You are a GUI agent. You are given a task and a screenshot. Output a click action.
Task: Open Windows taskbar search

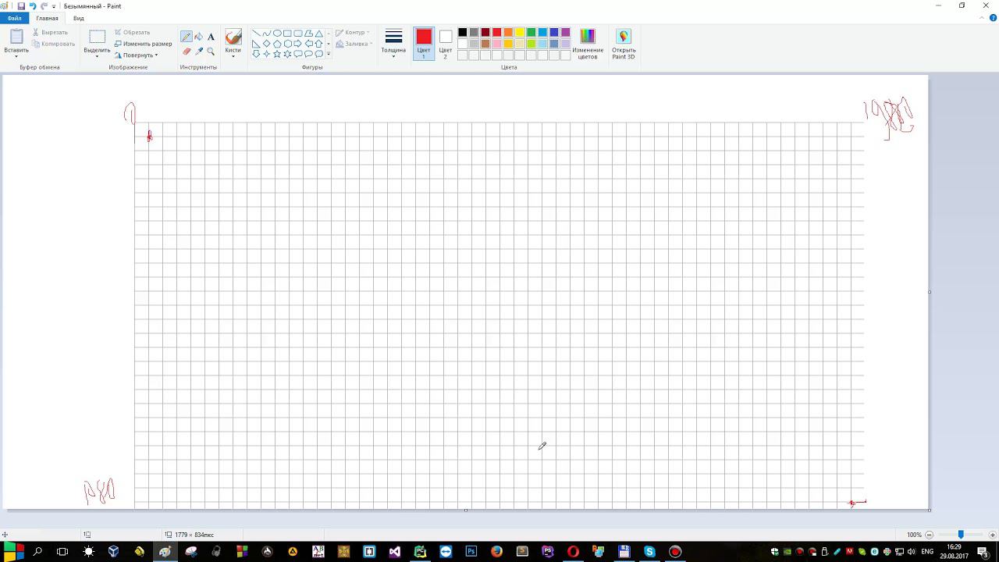pos(37,552)
